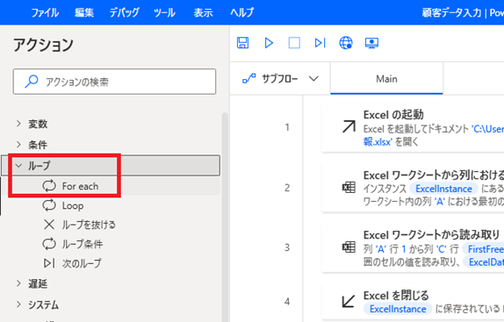
Task: Select the ループを抜ける action label
Action: pyautogui.click(x=89, y=225)
